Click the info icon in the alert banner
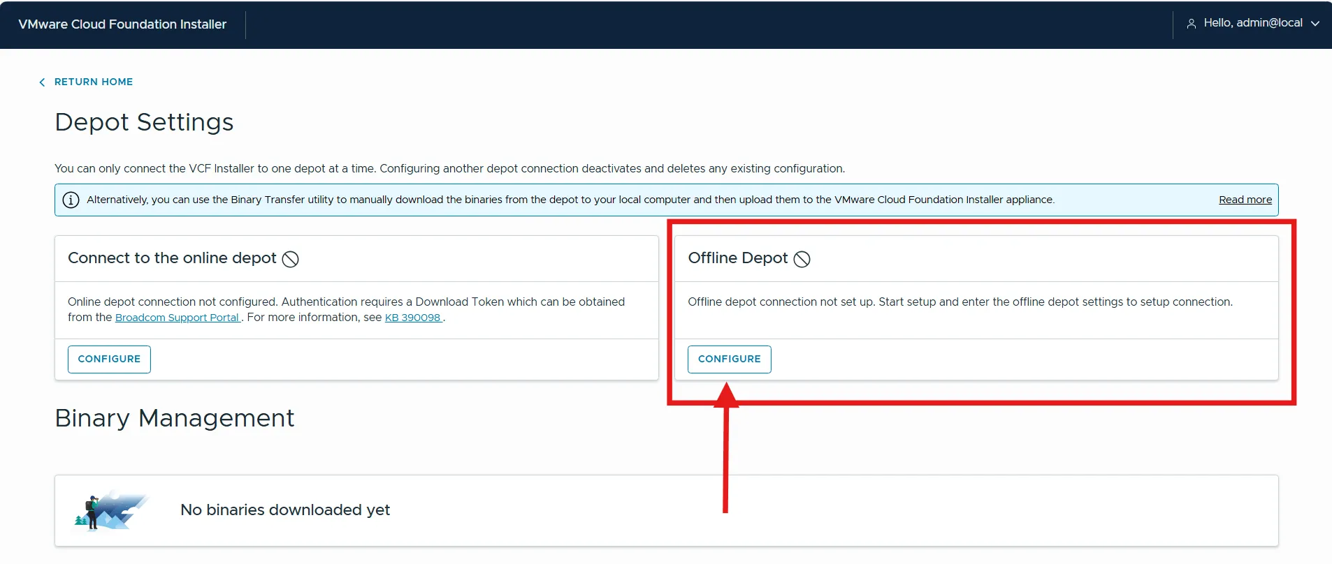Screen dimensions: 1332x564 (x=71, y=200)
